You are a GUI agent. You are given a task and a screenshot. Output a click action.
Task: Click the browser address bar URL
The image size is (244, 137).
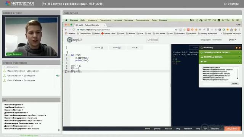point(95,30)
